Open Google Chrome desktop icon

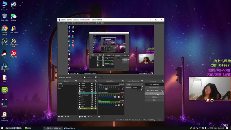tap(5, 30)
